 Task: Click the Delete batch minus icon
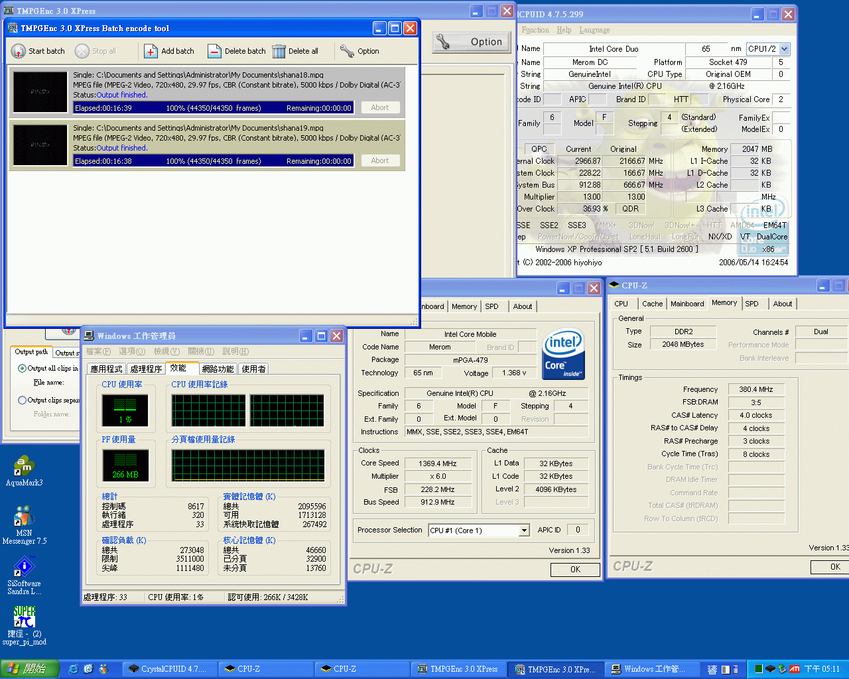(214, 51)
